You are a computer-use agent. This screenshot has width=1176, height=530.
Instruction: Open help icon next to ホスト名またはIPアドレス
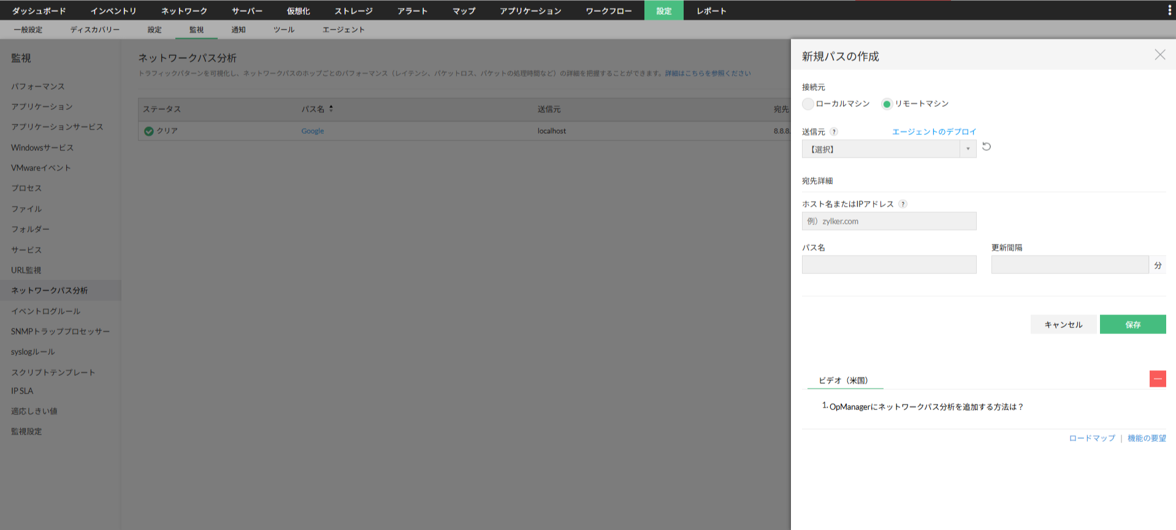pyautogui.click(x=903, y=204)
